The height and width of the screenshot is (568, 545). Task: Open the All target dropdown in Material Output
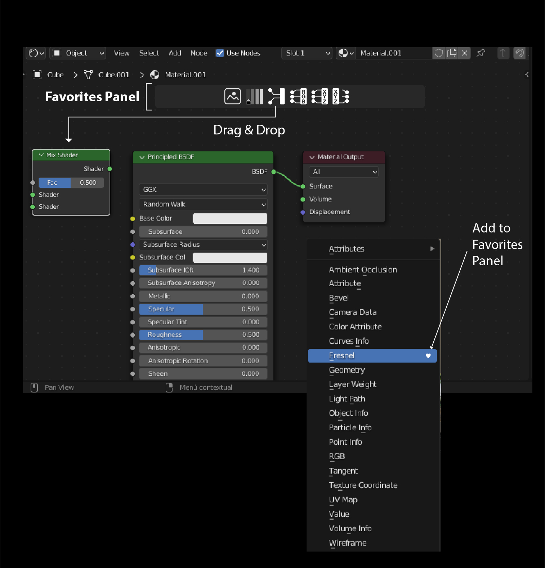344,172
